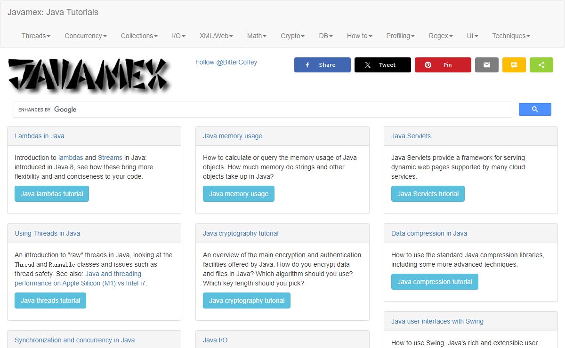Viewport: 565px width, 348px height.
Task: Open Java user interfaces with Swing heading
Action: click(x=437, y=321)
